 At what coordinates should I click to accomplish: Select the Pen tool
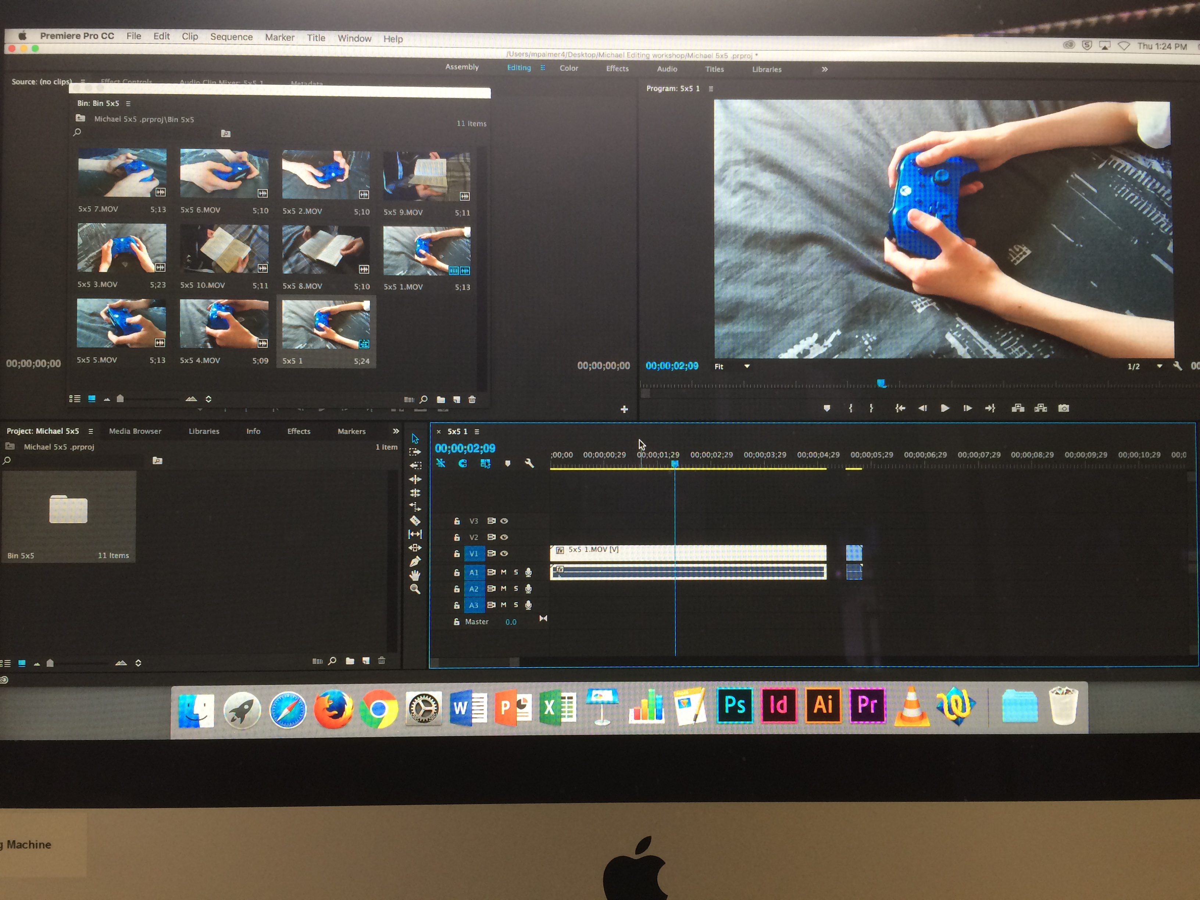pyautogui.click(x=415, y=561)
